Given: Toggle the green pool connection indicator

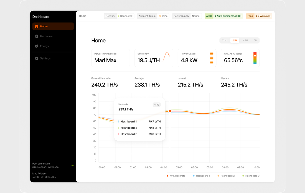Looking at the screenshot, I should (x=72, y=165).
